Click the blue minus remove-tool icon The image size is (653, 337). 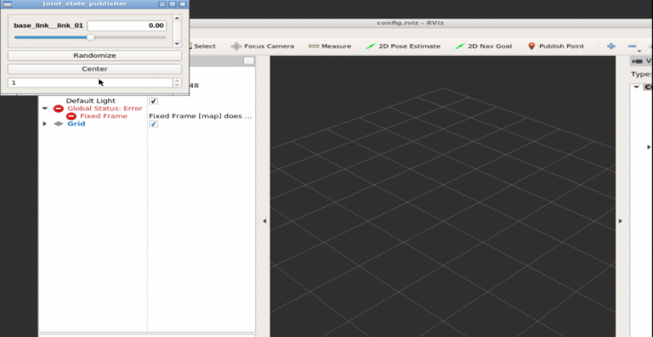pos(633,46)
